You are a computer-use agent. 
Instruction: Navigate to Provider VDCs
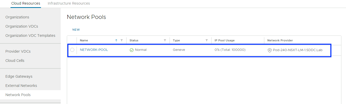pos(18,51)
